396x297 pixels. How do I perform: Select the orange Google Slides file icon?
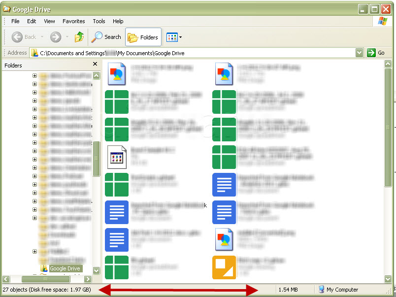(x=224, y=267)
